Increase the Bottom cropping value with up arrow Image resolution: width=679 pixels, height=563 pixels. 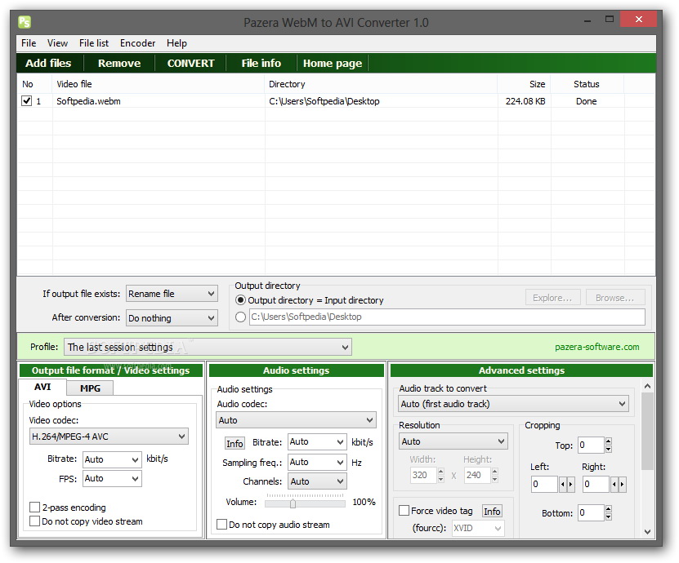[x=609, y=509]
